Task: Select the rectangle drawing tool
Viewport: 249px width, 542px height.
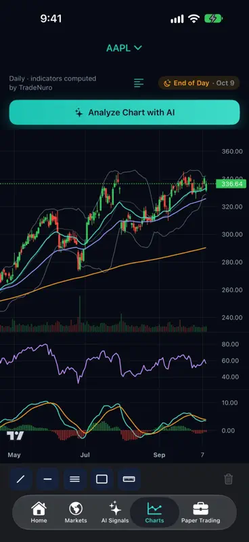Action: coord(101,479)
